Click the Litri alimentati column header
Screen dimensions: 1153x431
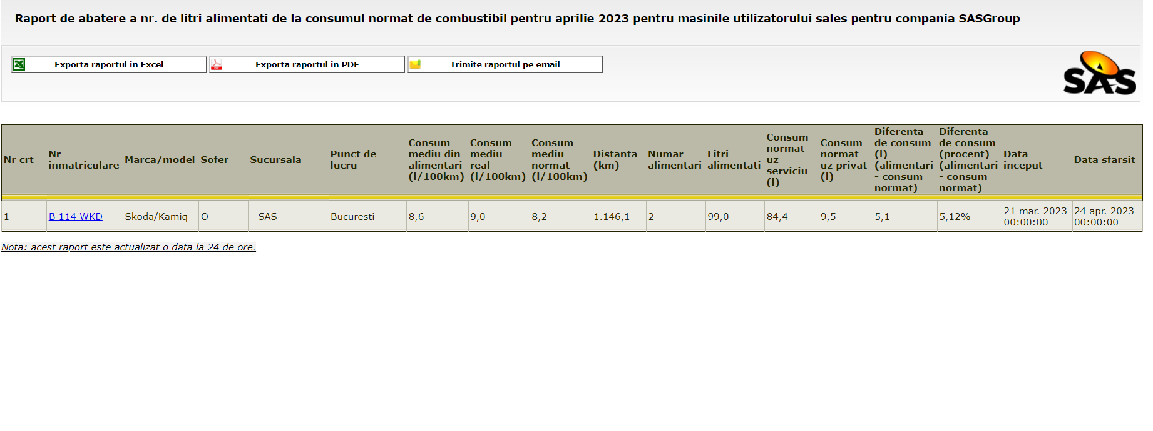[x=734, y=160]
